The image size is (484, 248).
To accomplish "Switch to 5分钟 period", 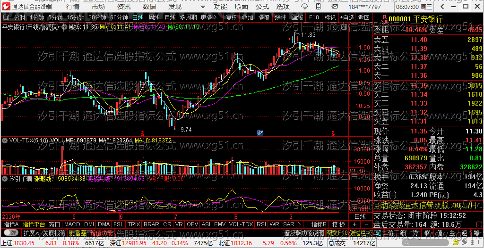I will coord(55,17).
